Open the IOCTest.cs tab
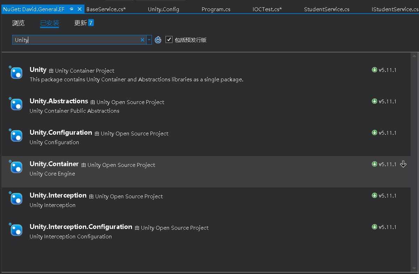The width and height of the screenshot is (419, 274). (267, 9)
